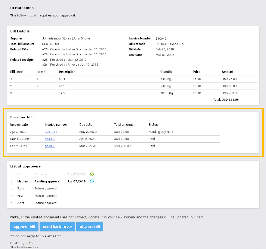The image size is (266, 249).
Task: Click the Status column header
Action: coord(153,124)
